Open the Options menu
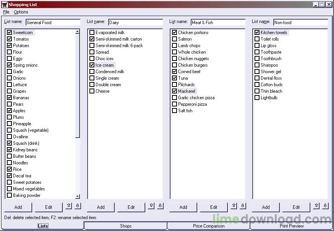334x231 pixels. click(21, 12)
